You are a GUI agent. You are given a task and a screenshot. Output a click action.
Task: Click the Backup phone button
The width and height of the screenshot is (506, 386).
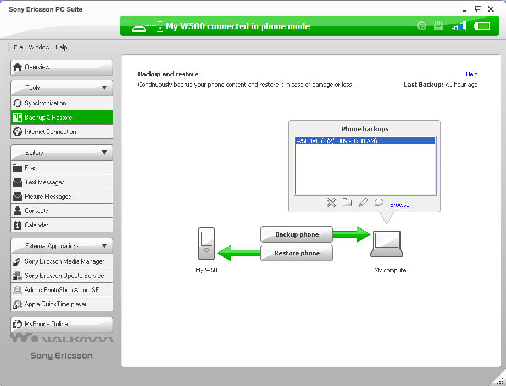point(297,234)
